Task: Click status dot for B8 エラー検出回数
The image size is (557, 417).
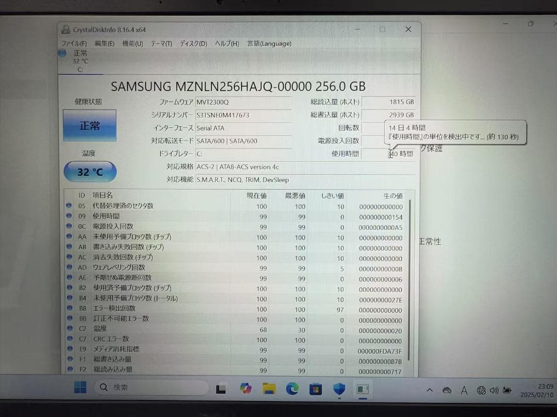Action: tap(70, 308)
